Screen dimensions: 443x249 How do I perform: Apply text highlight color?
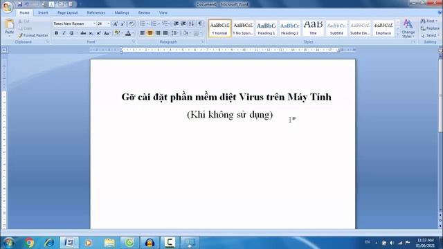pos(117,33)
